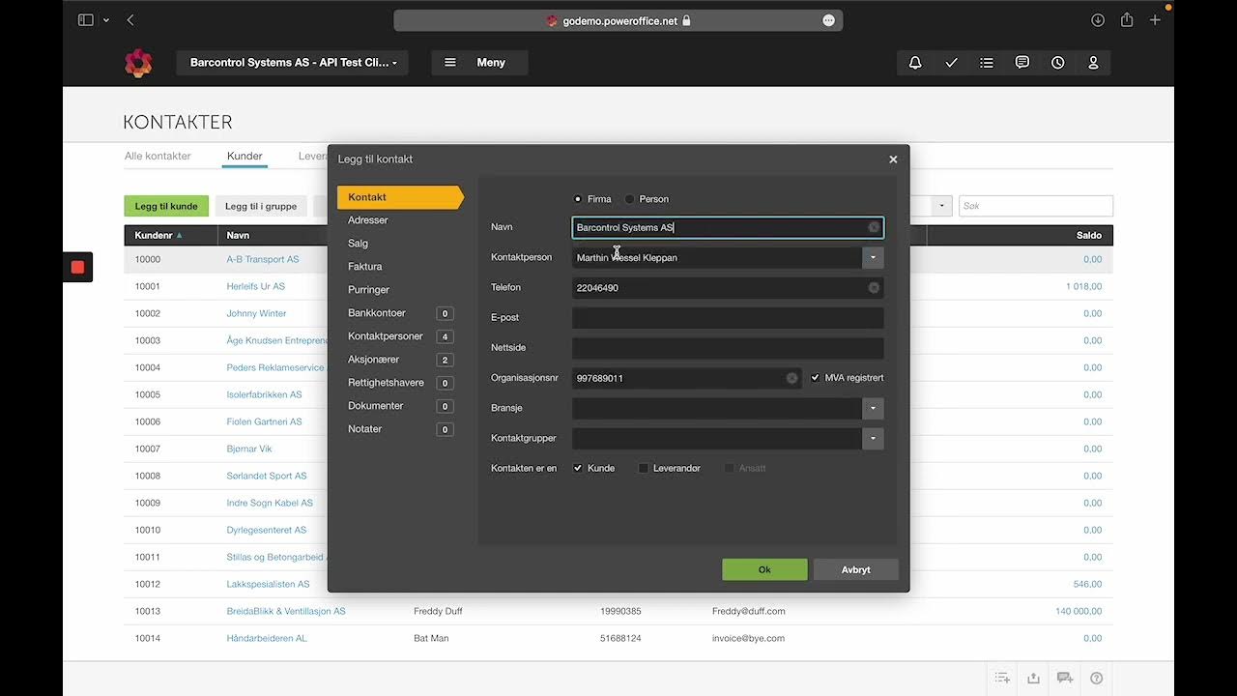This screenshot has width=1237, height=696.
Task: Open the user profile icon
Action: [1093, 63]
